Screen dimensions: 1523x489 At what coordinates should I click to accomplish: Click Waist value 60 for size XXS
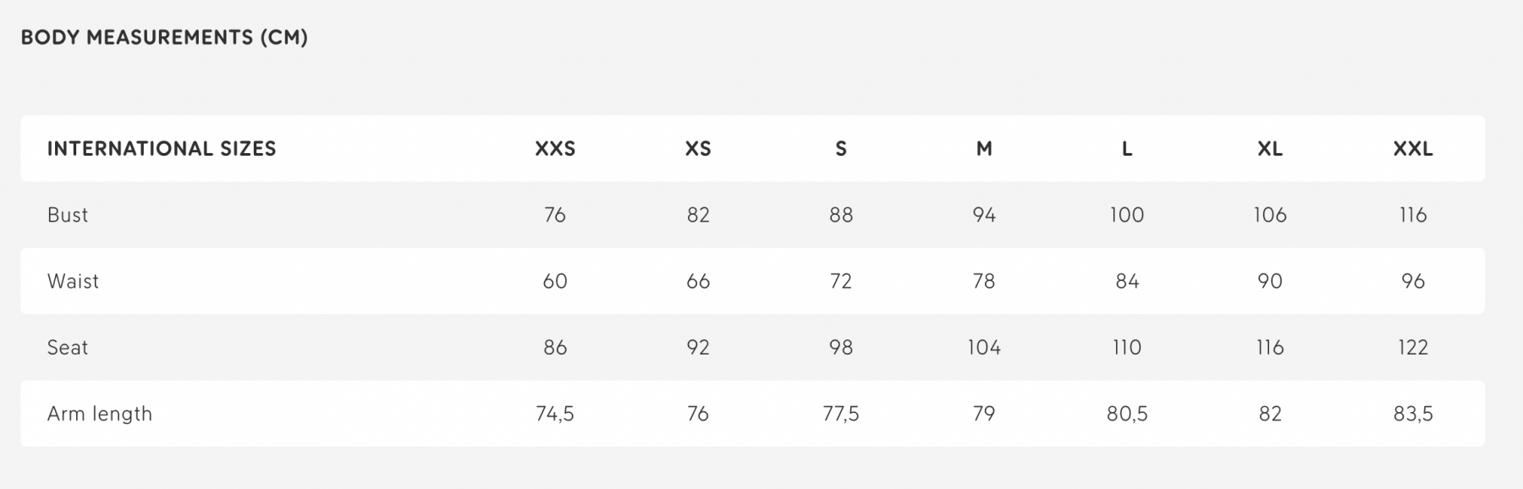(x=555, y=281)
